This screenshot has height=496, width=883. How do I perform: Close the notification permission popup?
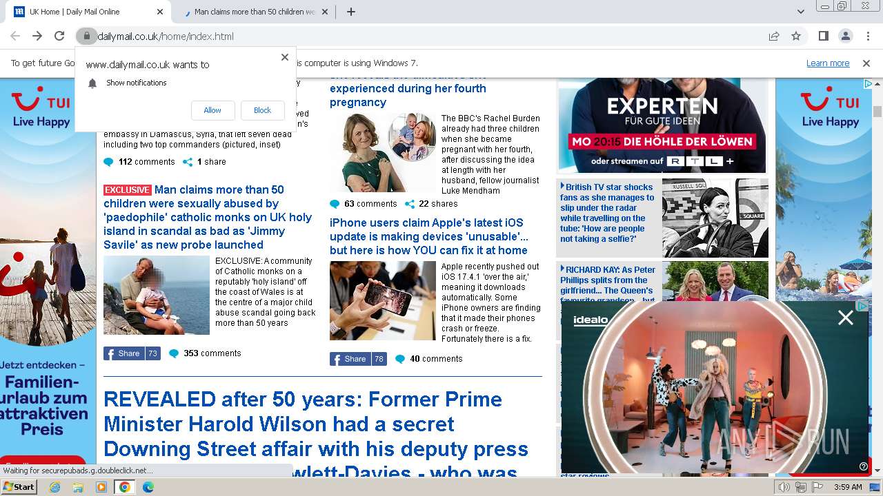point(285,57)
